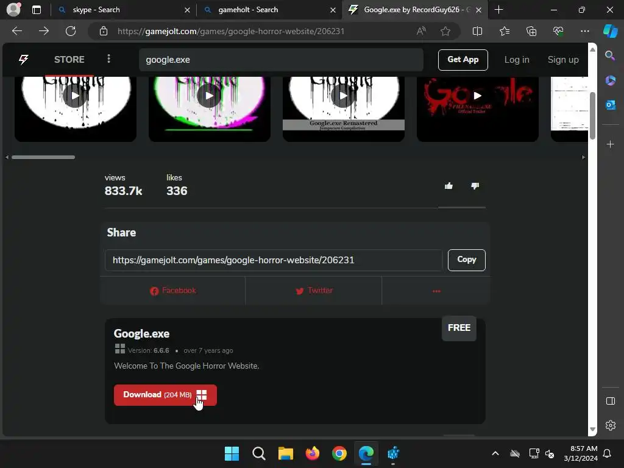Share the game on Twitter
The width and height of the screenshot is (624, 468).
[314, 291]
